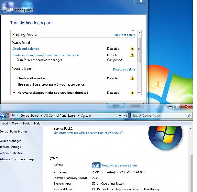Click System breadcrumb segment

pos(86,116)
